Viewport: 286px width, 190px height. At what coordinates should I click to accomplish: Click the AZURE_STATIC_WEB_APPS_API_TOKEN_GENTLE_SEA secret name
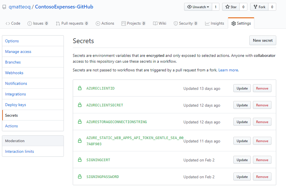135,141
